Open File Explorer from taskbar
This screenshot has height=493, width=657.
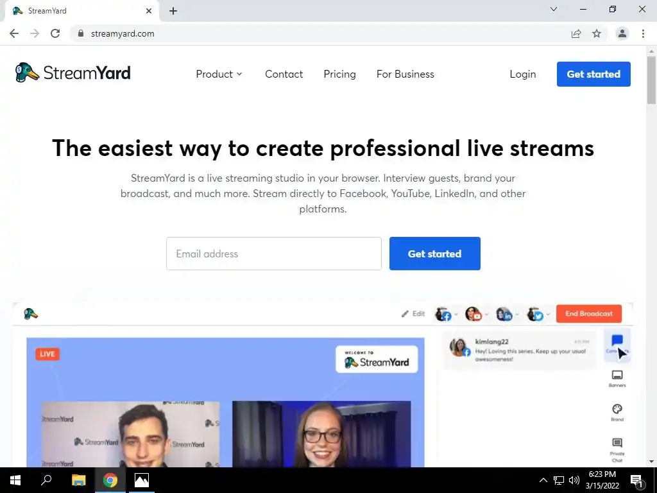pos(78,480)
